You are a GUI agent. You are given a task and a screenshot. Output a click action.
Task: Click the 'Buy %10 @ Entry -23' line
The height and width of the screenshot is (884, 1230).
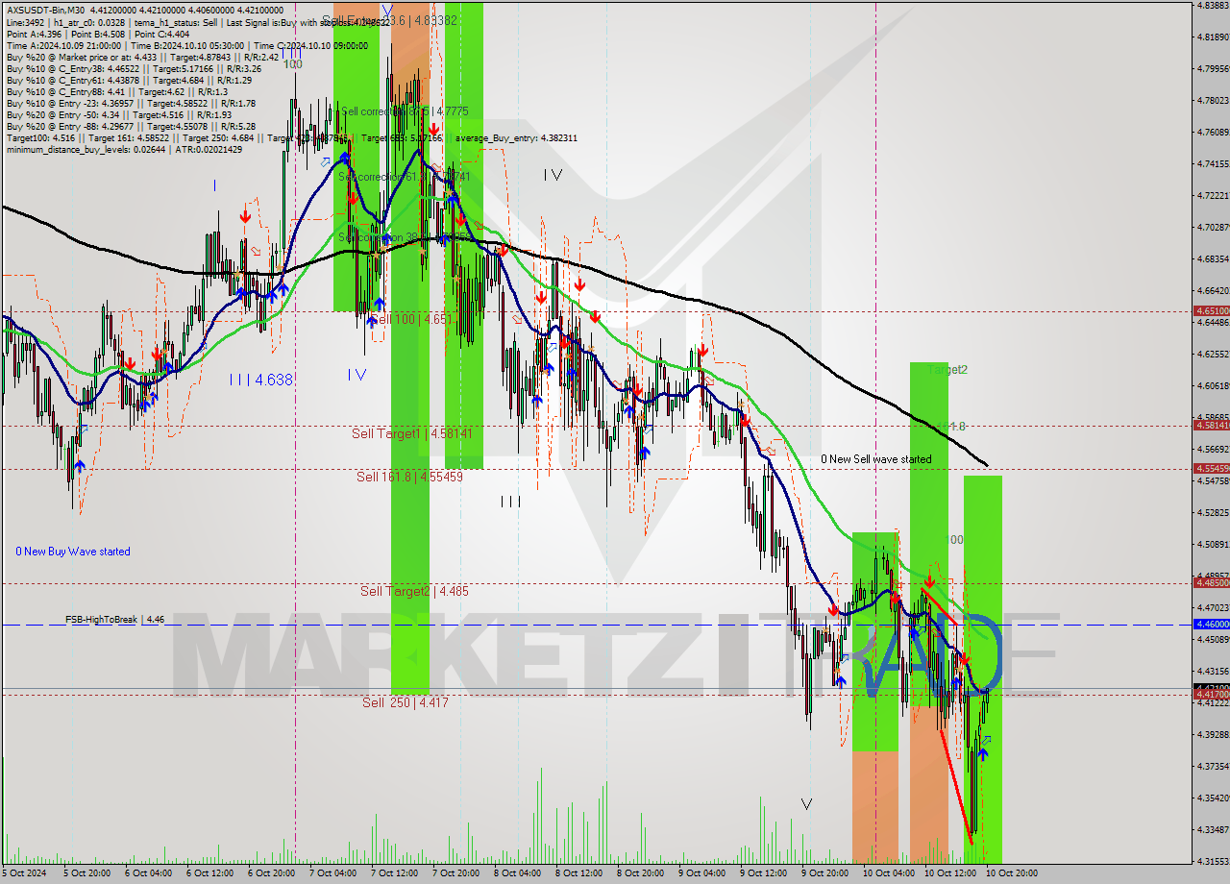131,103
